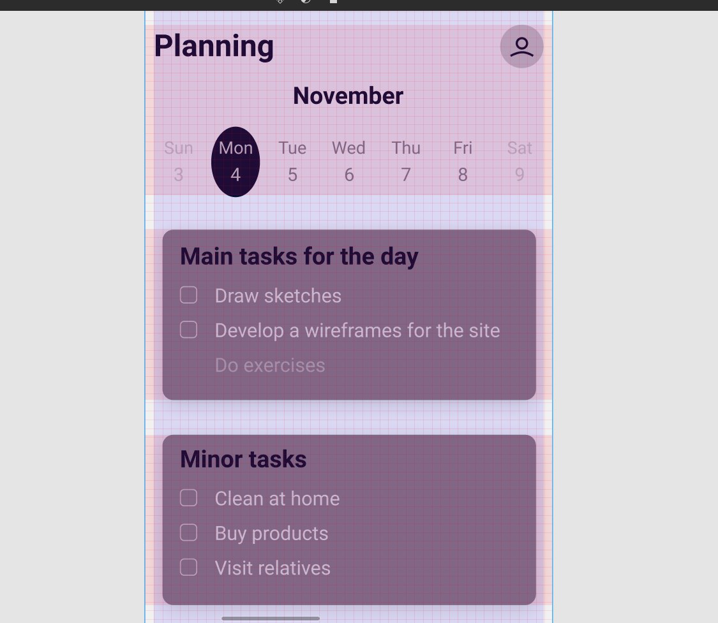Screen dimensions: 718x623
Task: Choose Wed 6 date
Action: coord(349,161)
